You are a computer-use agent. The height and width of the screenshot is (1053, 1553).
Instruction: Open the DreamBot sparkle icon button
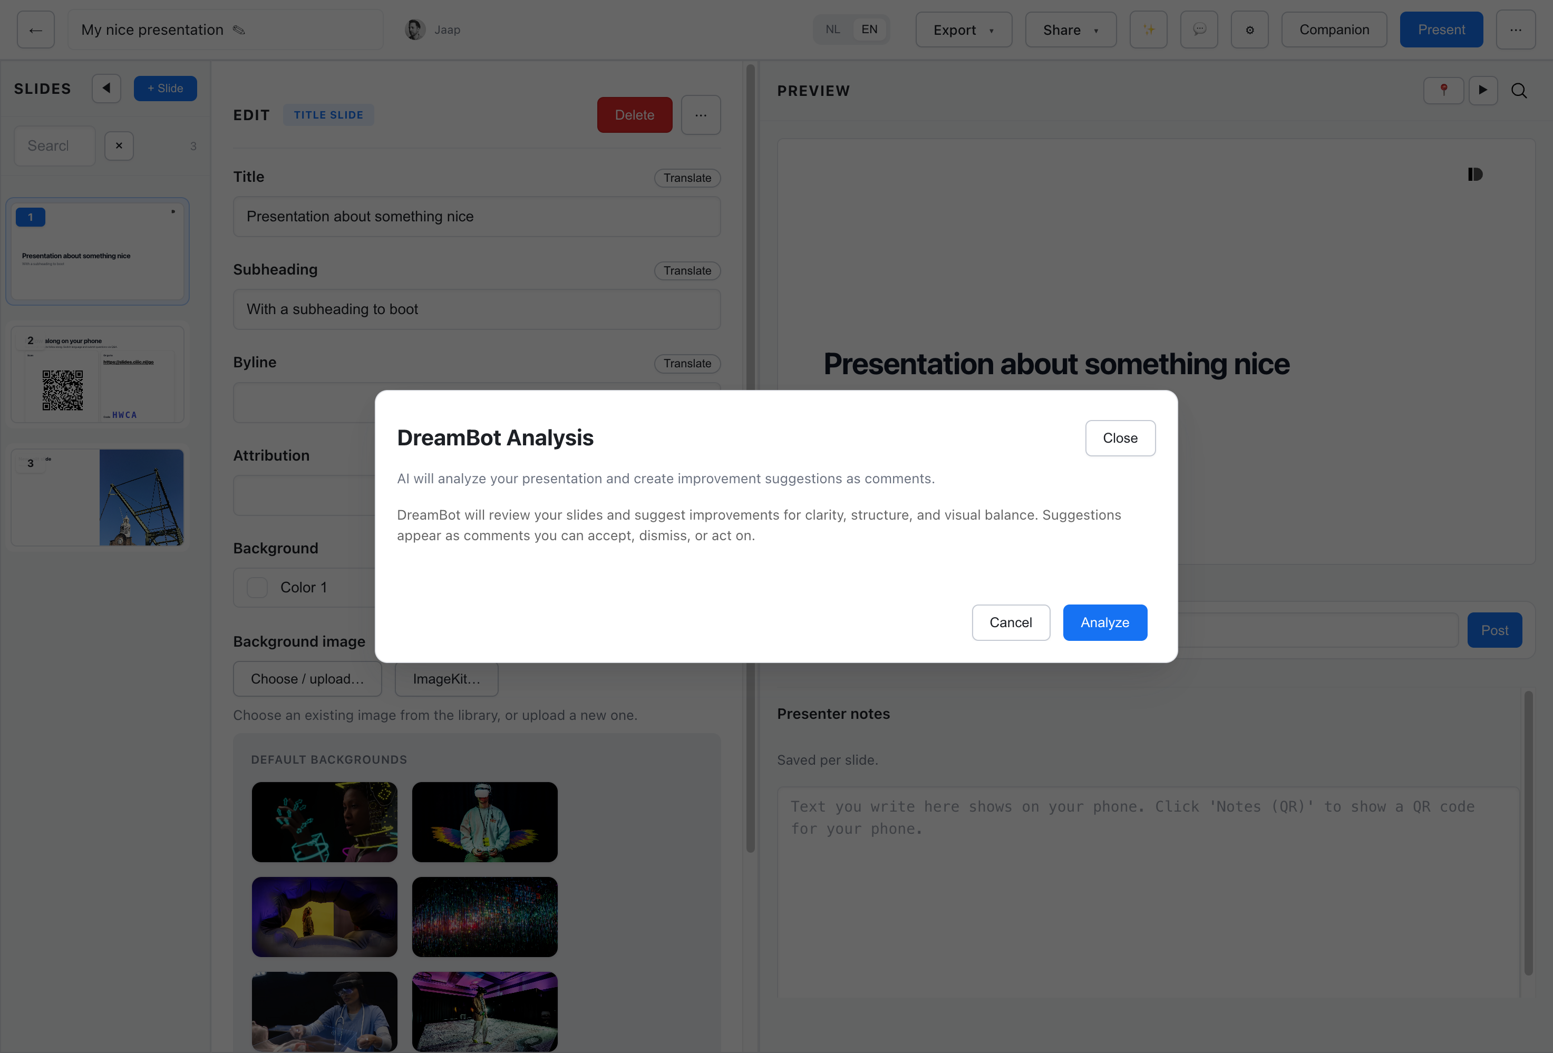1148,30
